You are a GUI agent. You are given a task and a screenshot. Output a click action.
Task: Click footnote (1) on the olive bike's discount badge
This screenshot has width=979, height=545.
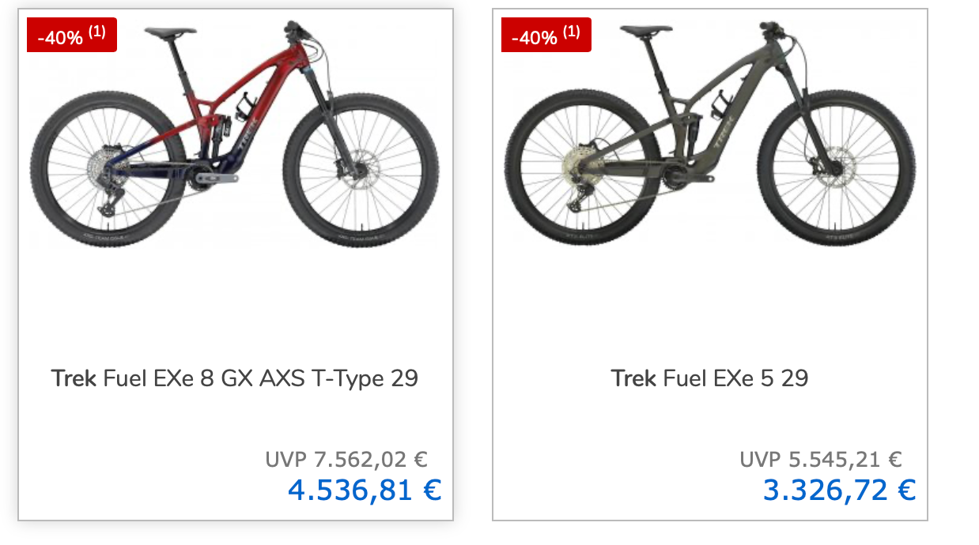pos(572,32)
